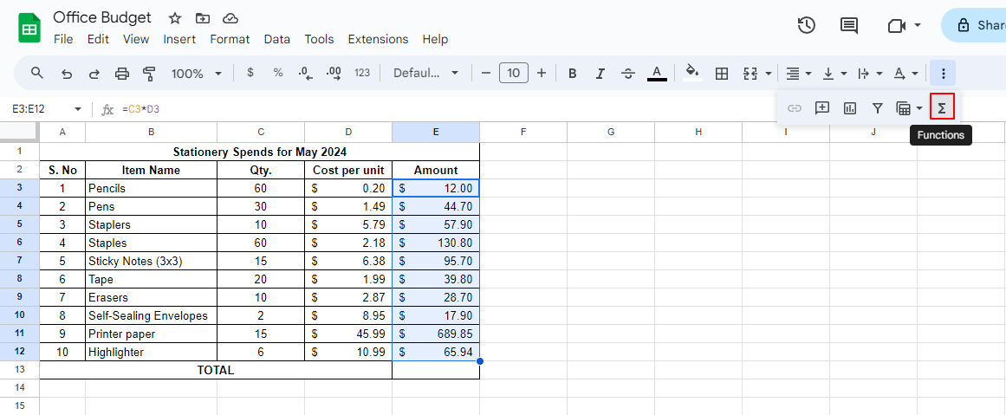Increase font size with plus button

tap(542, 73)
